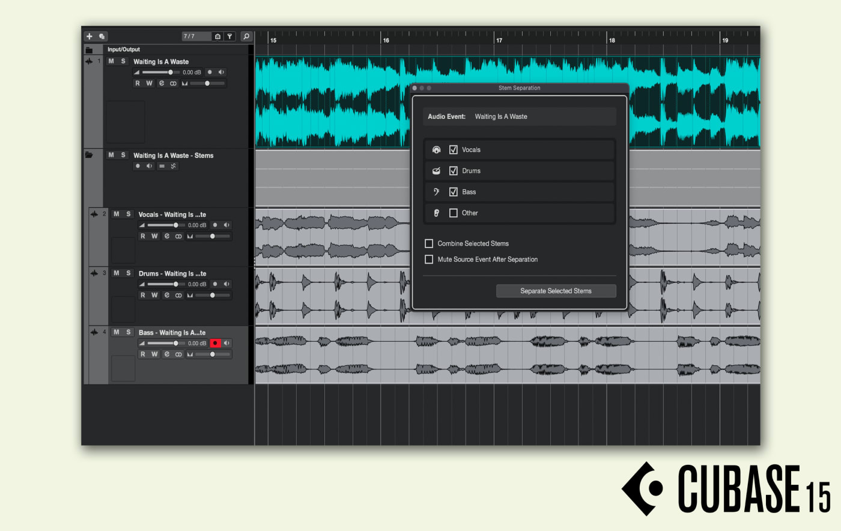Click the Separate Selected Stems button

(556, 291)
